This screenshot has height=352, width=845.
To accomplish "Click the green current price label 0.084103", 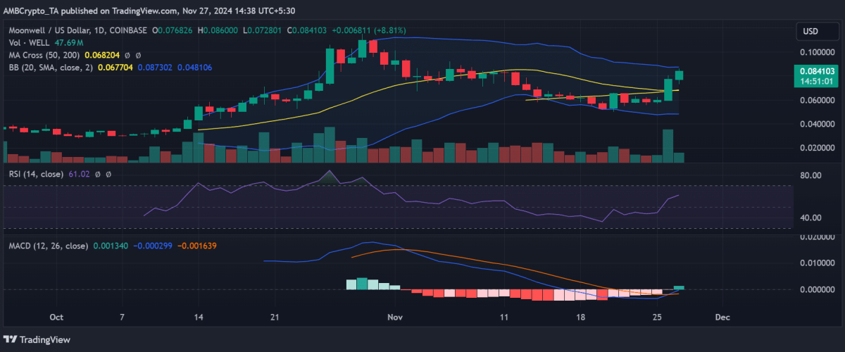I will [817, 70].
